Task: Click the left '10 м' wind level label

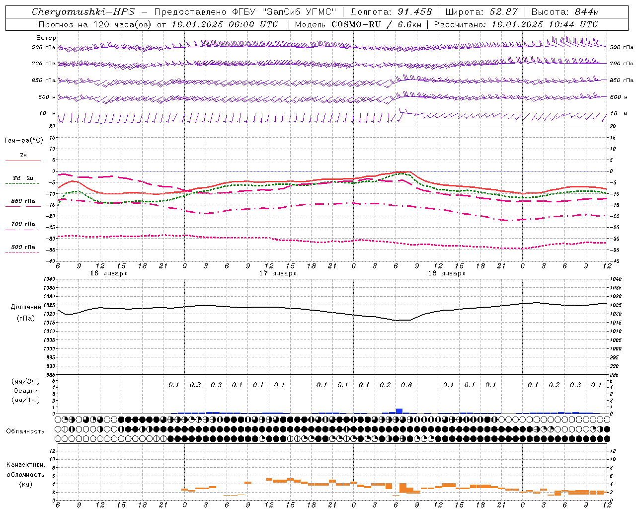Action: (48, 113)
